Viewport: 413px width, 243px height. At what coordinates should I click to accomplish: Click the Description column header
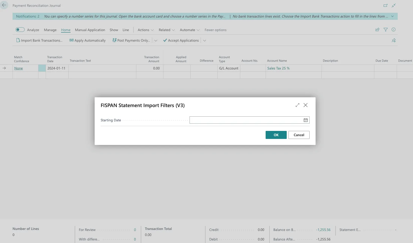(330, 61)
